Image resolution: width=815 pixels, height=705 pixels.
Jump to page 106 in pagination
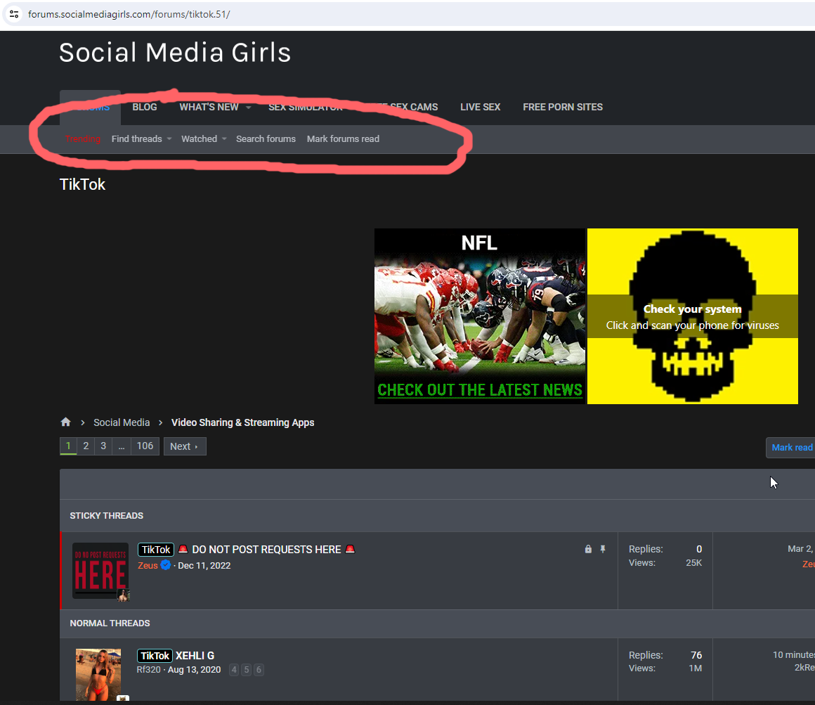pos(145,446)
